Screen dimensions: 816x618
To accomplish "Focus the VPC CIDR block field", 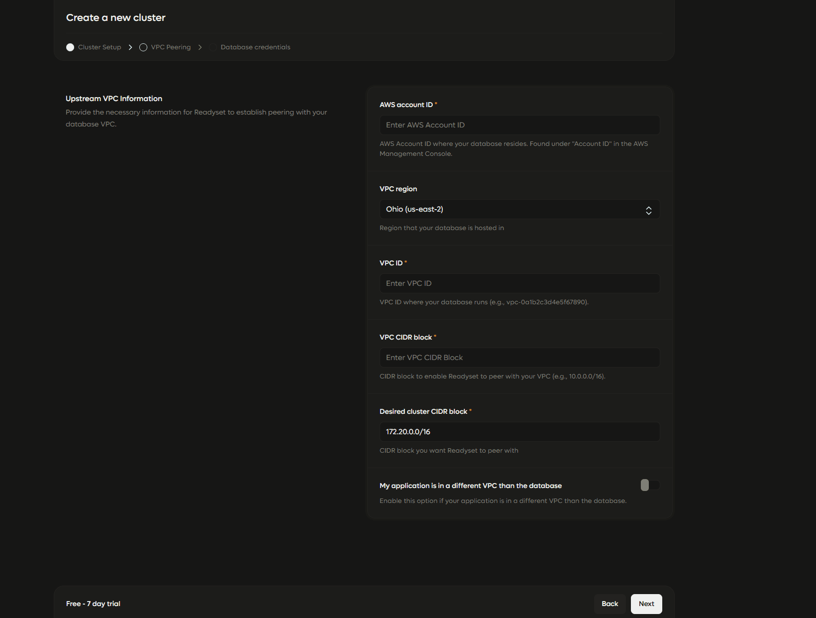I will tap(519, 358).
